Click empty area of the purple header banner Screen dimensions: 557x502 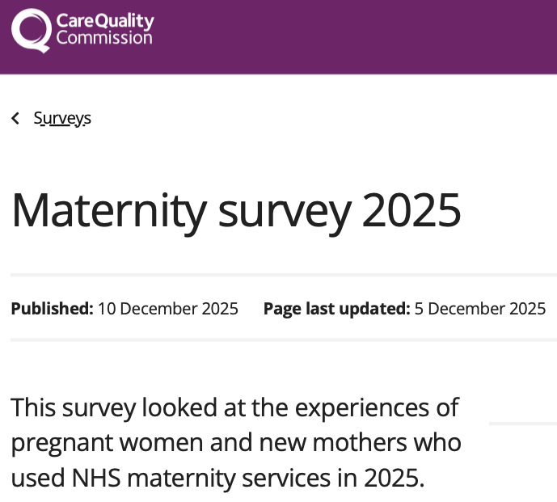click(x=364, y=36)
